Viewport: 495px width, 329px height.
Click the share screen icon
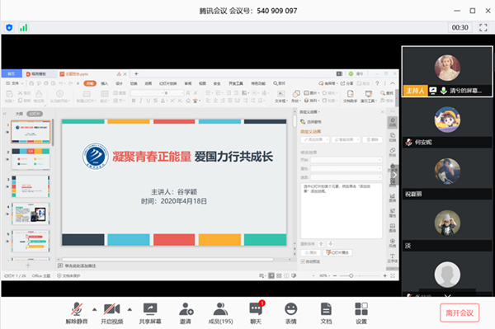tap(150, 313)
